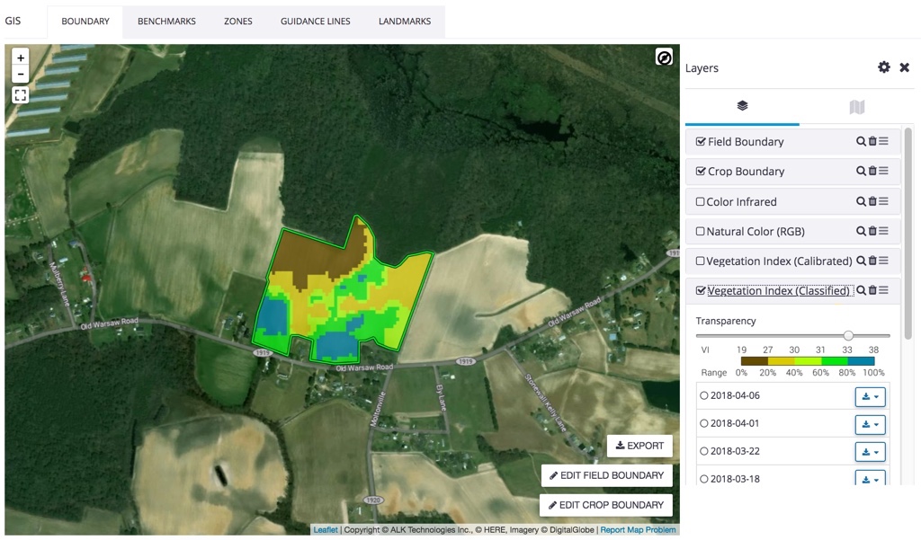
Task: Select the 2018-04-06 imagery date
Action: point(704,396)
